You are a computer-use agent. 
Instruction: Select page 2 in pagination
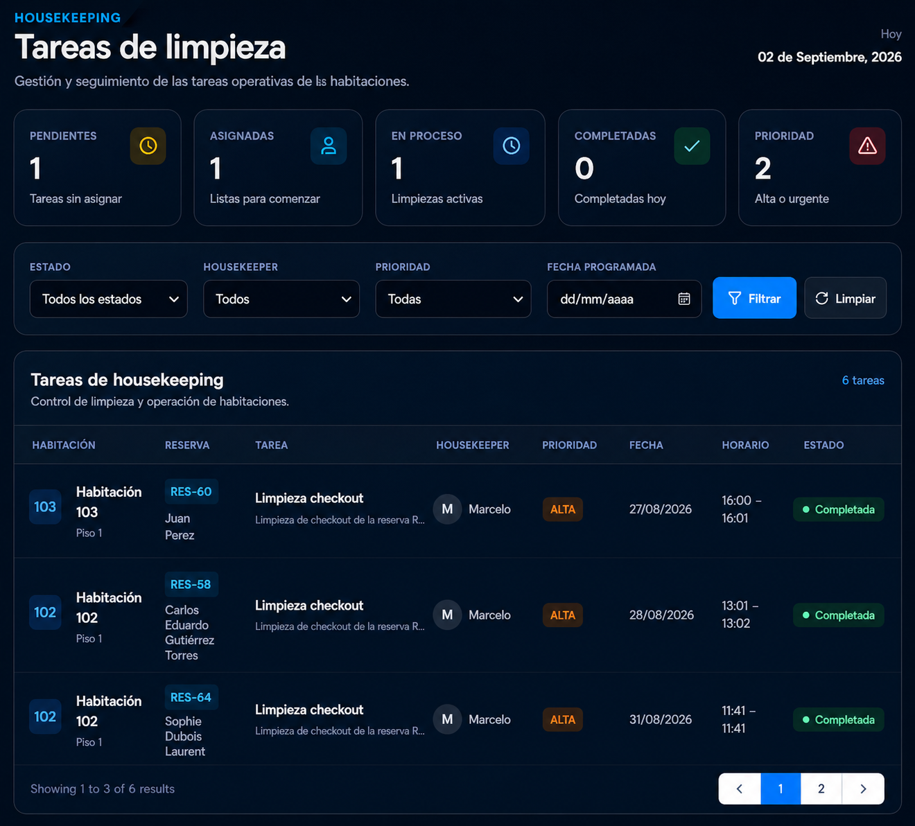(x=821, y=789)
